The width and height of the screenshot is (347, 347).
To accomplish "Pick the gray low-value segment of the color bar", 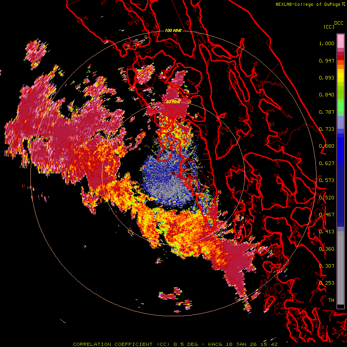I will pos(340,268).
